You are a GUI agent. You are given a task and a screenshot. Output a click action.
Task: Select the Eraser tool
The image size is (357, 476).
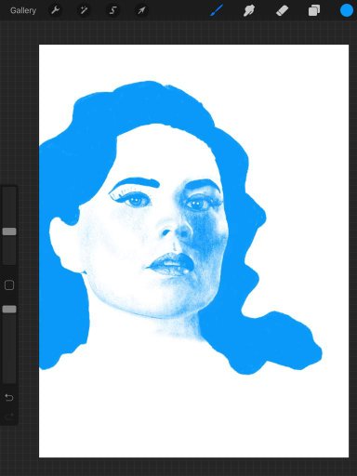[282, 10]
